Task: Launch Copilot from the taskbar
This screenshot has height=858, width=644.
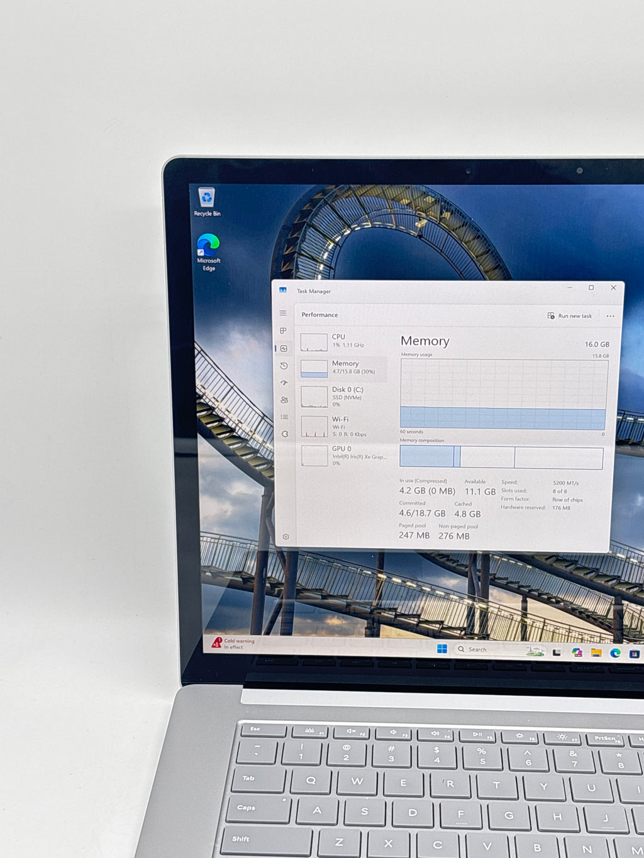Action: (x=577, y=652)
